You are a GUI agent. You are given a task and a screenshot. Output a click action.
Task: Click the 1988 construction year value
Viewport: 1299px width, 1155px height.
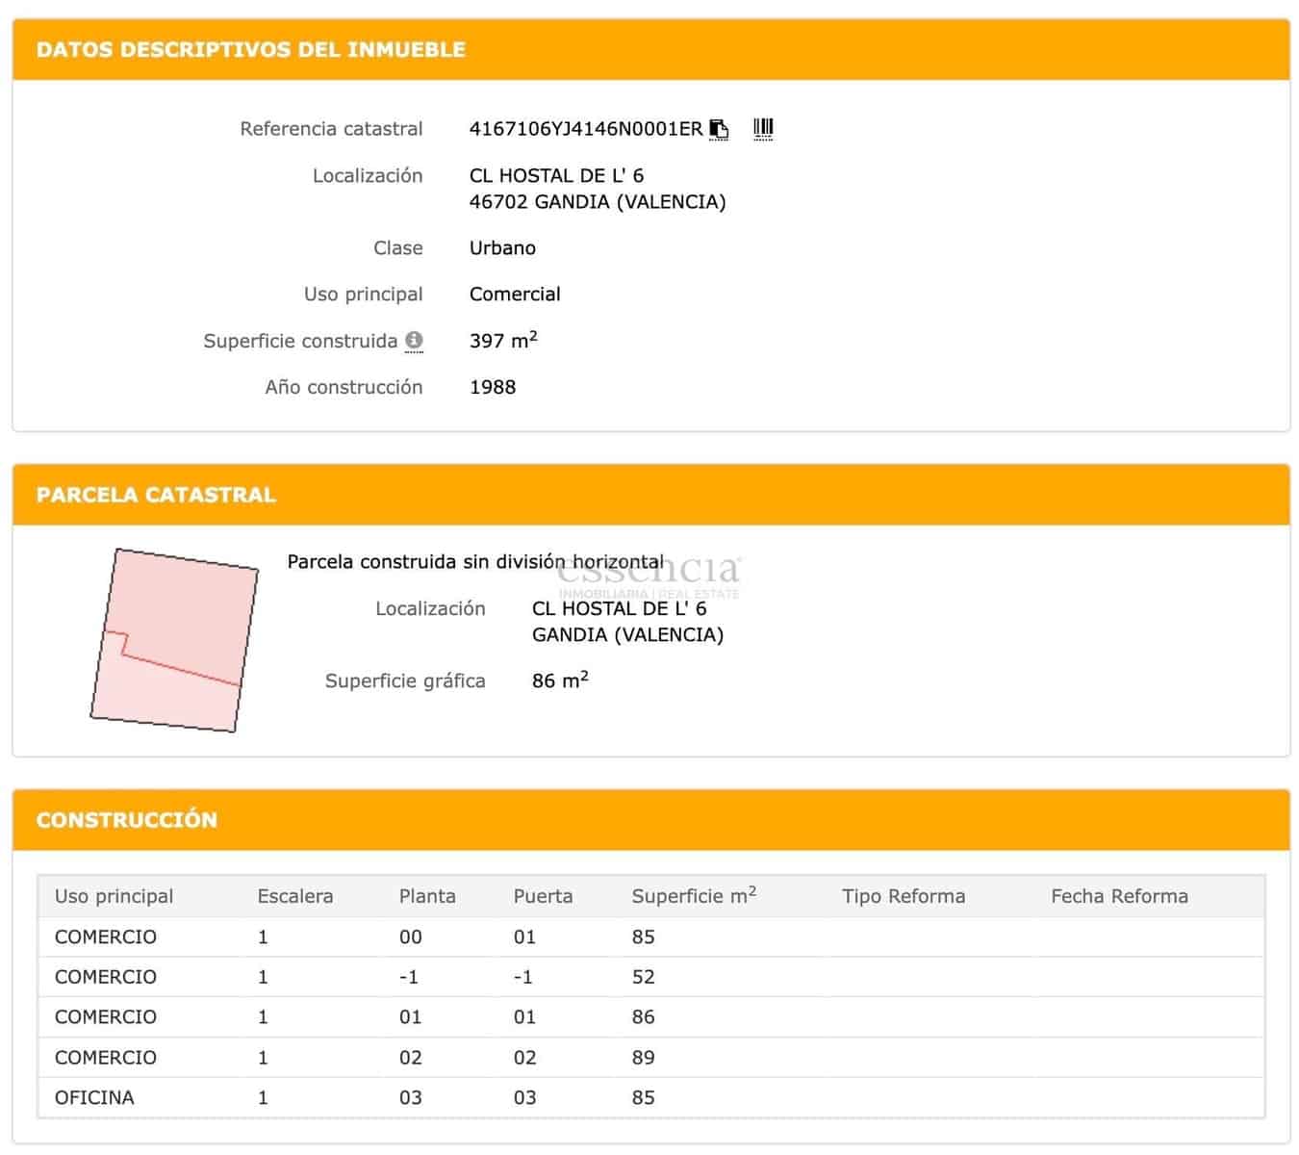click(493, 387)
